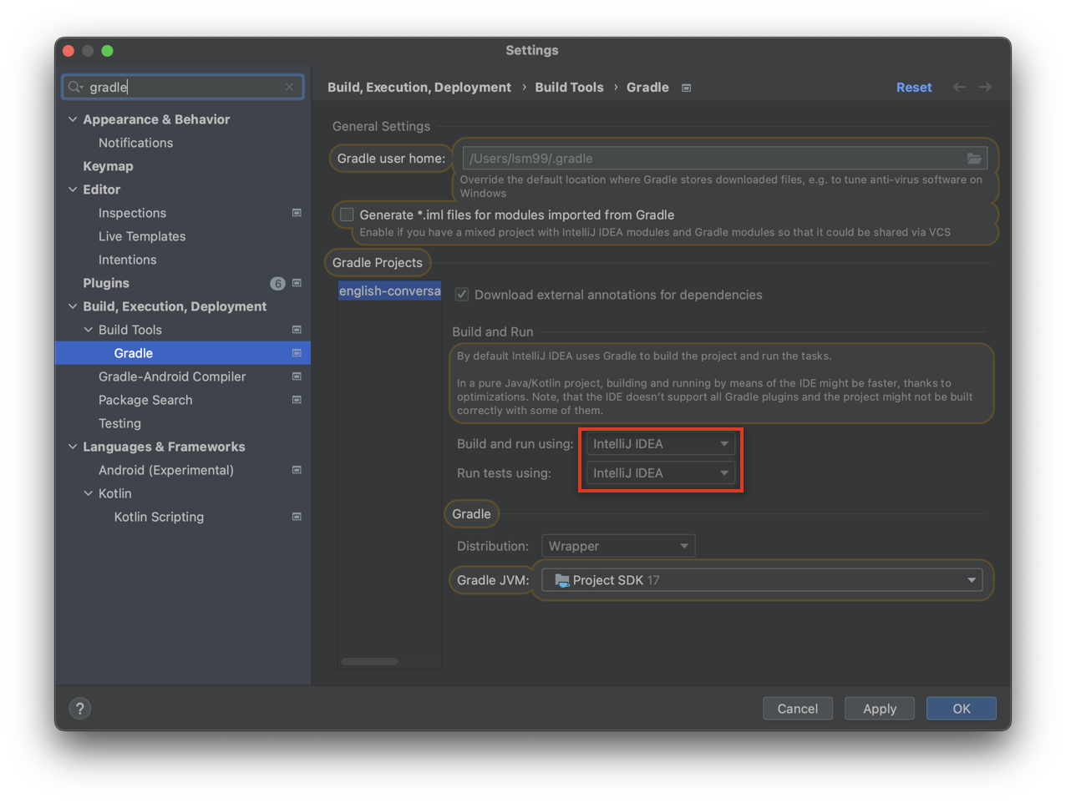Open Run tests using dropdown
Viewport: 1066px width, 803px height.
click(x=661, y=473)
